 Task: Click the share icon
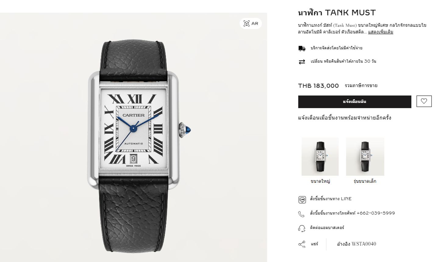point(302,244)
